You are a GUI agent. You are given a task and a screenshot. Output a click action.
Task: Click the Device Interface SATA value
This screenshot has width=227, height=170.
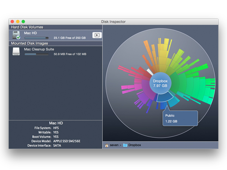point(57,146)
